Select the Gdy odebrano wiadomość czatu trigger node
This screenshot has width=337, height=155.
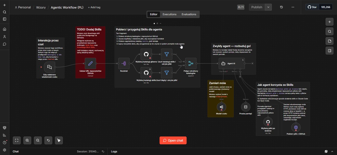click(49, 67)
